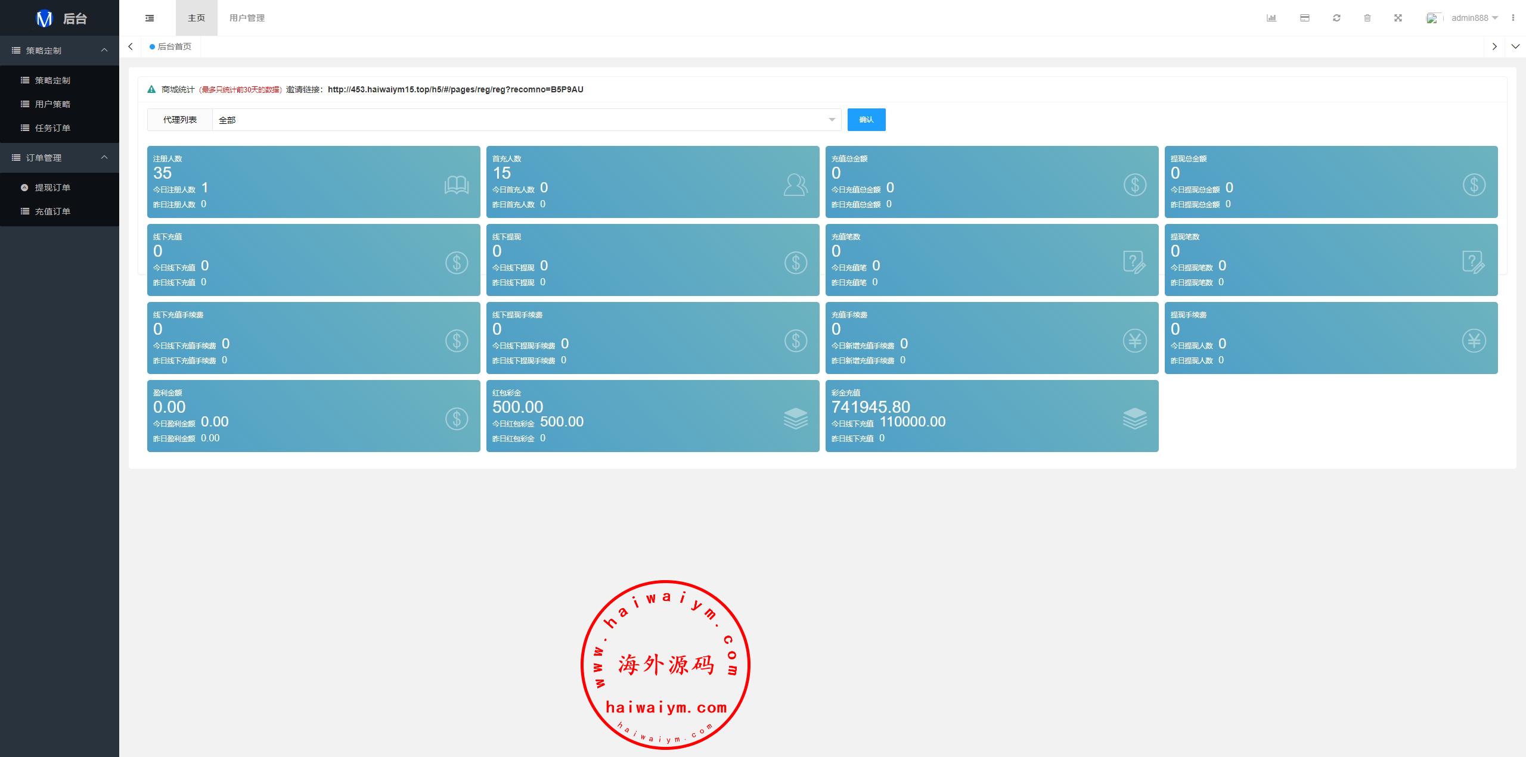The image size is (1526, 757).
Task: Expand the 代理列表 全部 select box
Action: [526, 120]
